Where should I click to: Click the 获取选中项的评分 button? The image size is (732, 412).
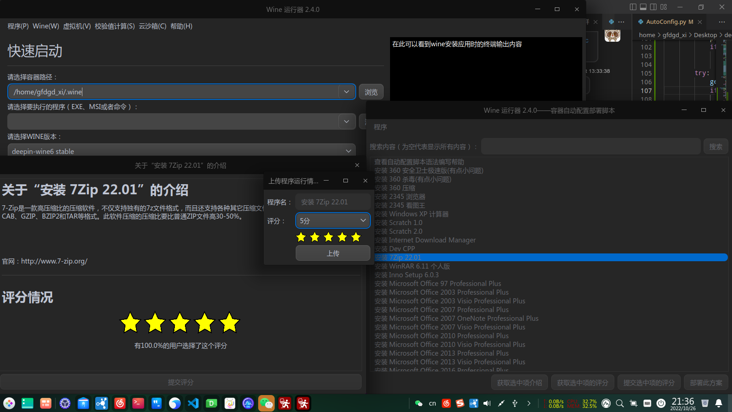point(582,382)
